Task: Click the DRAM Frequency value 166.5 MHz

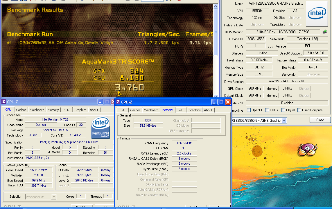Action: (x=184, y=143)
